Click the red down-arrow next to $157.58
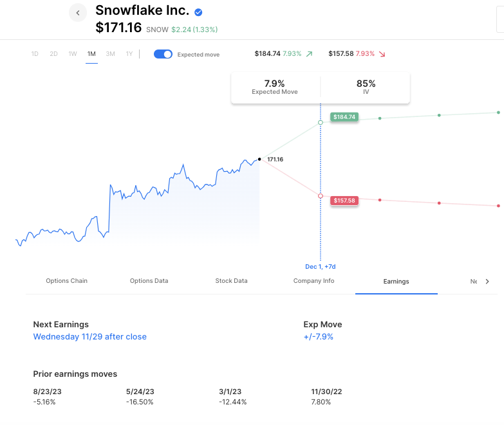The height and width of the screenshot is (425, 504). pos(382,54)
